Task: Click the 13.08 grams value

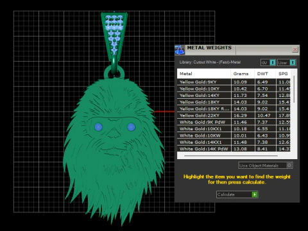Action: tap(240, 149)
